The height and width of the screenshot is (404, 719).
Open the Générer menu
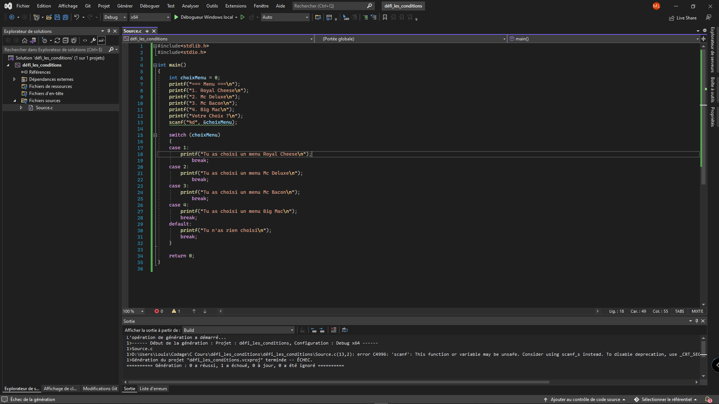(125, 6)
